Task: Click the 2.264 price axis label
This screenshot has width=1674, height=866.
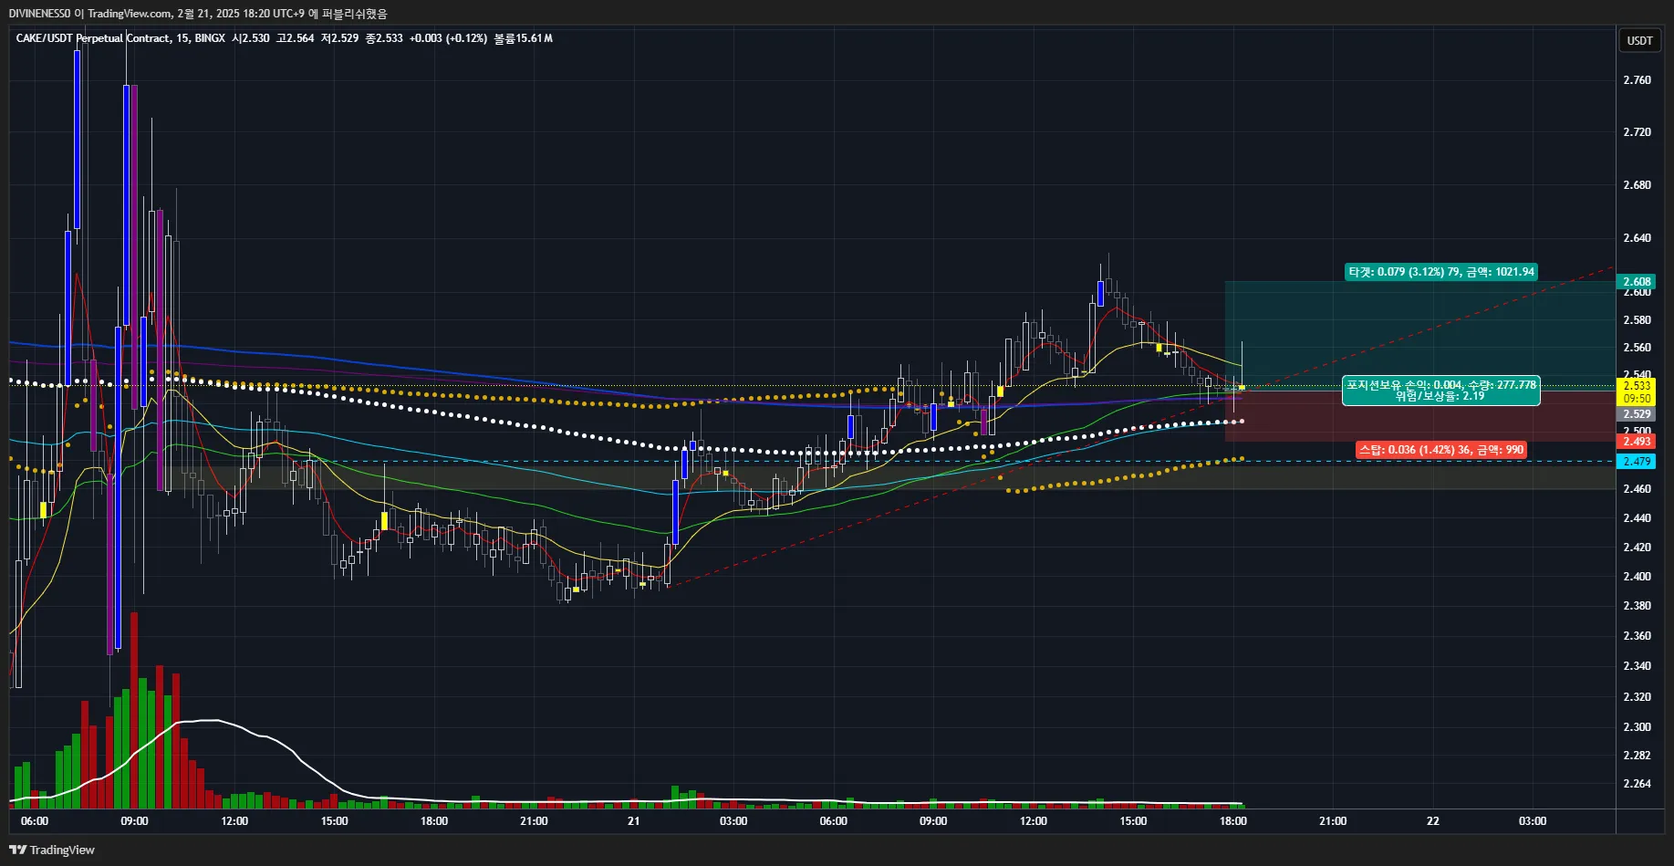Action: [x=1637, y=784]
